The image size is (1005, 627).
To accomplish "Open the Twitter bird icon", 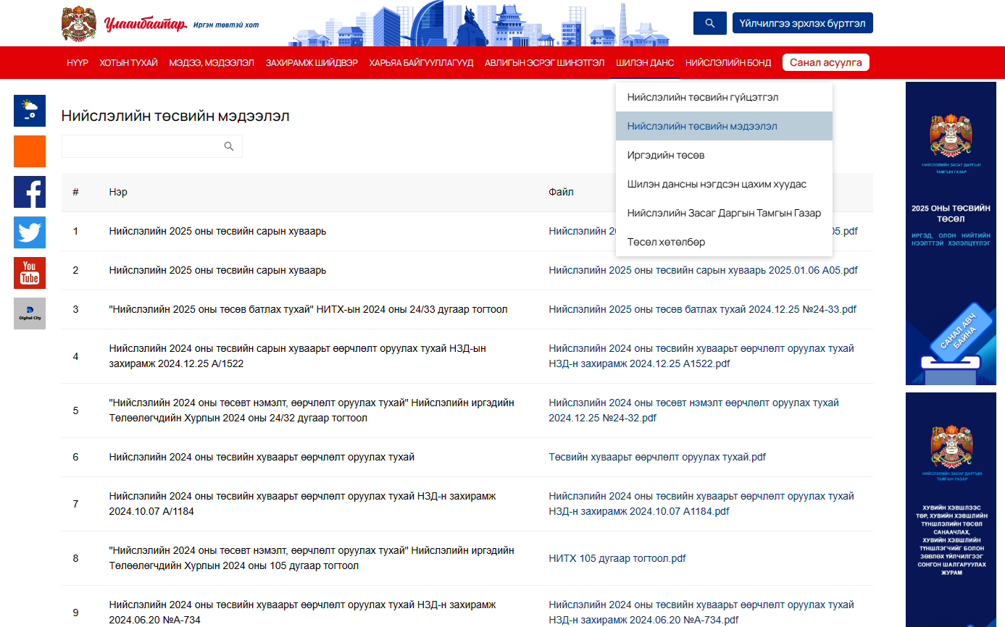I will coord(30,232).
